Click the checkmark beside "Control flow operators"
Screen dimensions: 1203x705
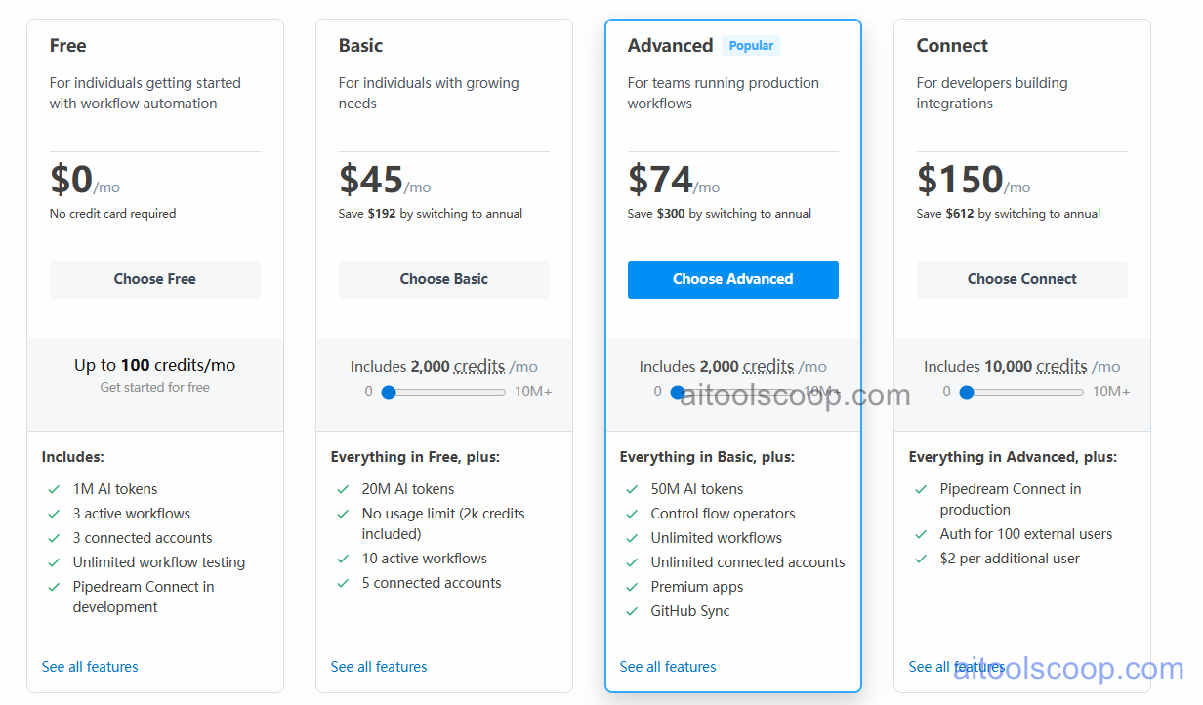tap(631, 514)
